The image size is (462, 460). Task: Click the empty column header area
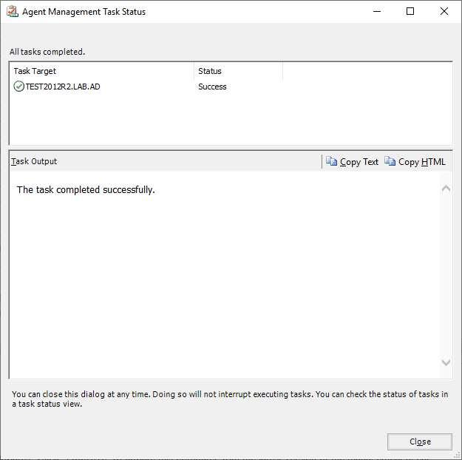(366, 71)
